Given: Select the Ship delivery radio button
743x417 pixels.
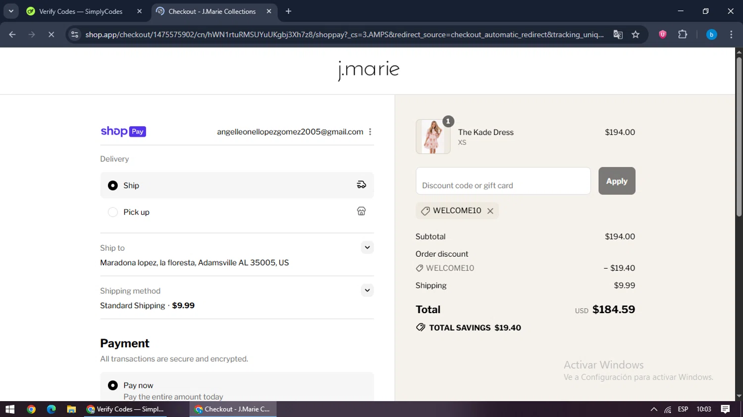Looking at the screenshot, I should [113, 185].
